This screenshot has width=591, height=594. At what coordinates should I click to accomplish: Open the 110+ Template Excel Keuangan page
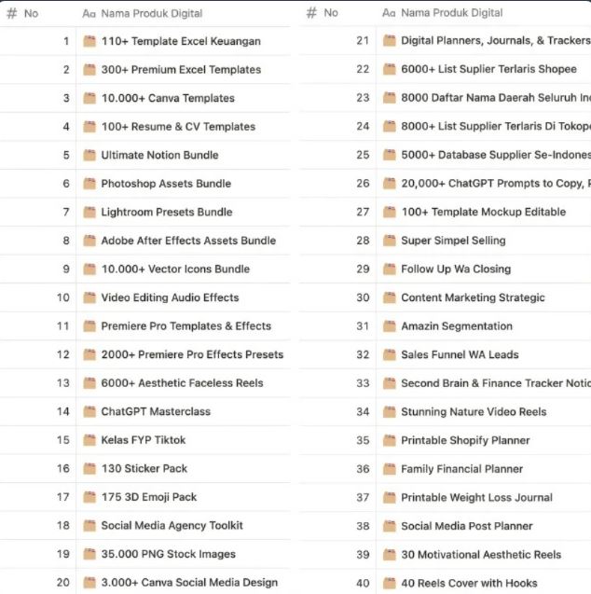pos(181,41)
